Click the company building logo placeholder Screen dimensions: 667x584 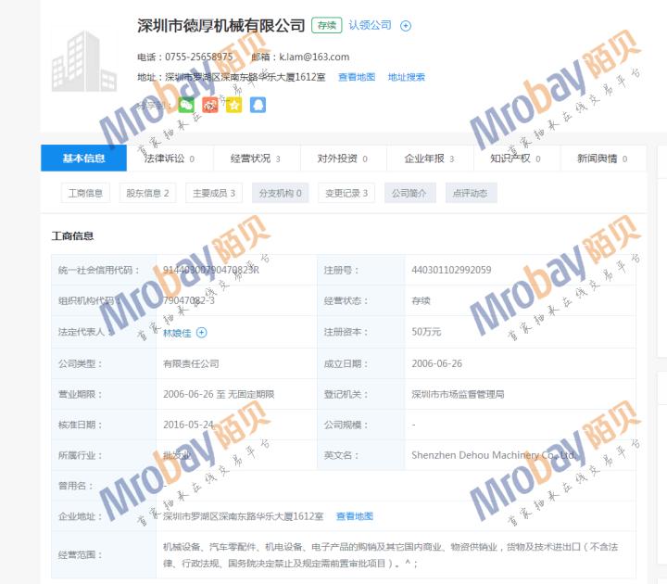coord(82,59)
